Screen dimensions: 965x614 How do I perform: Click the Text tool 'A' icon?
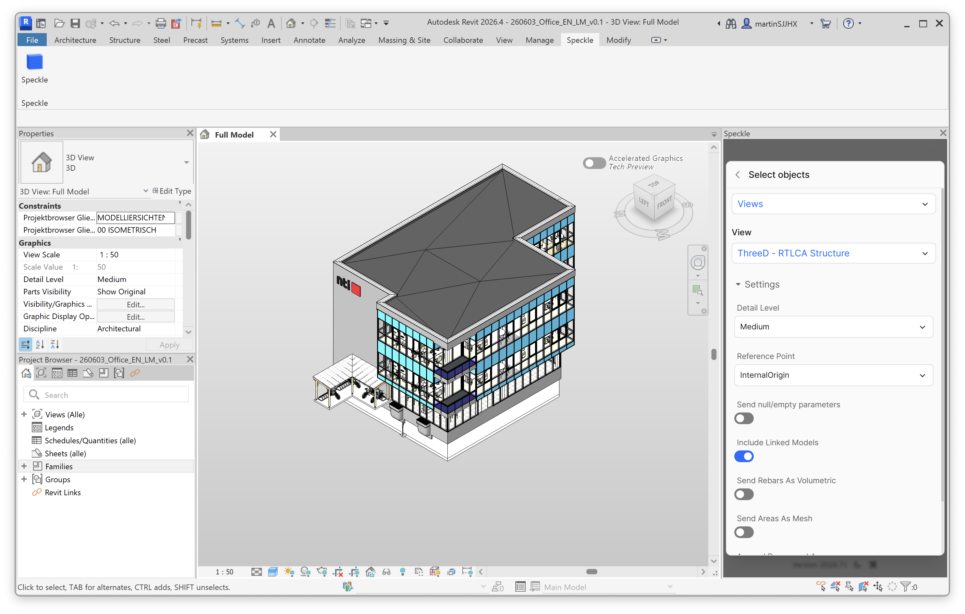(x=271, y=23)
